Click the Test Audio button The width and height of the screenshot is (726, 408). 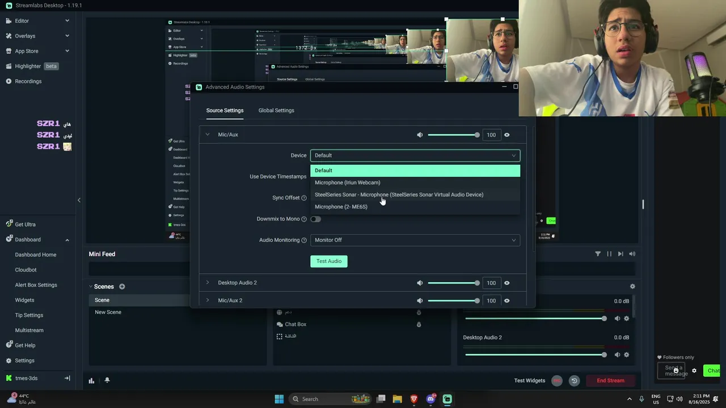(329, 261)
